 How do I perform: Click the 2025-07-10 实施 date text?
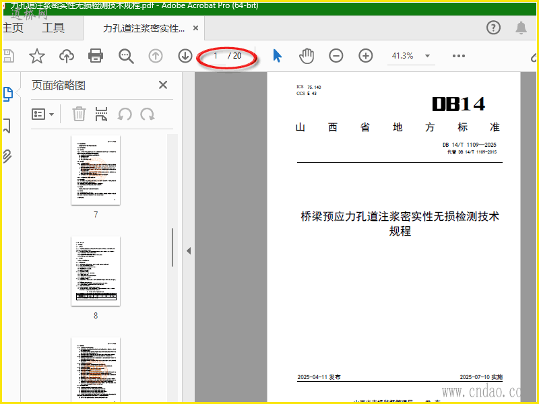point(481,377)
